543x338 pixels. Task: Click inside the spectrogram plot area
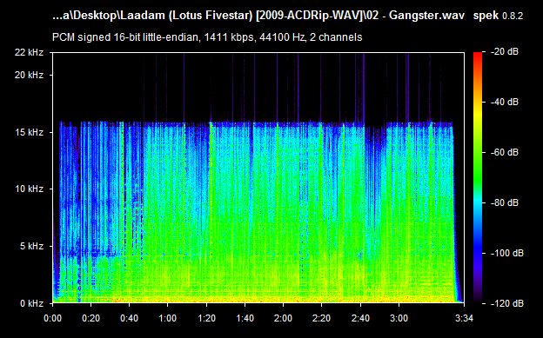click(x=258, y=178)
